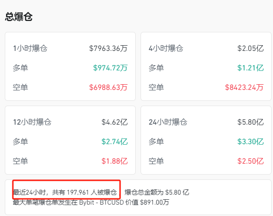The width and height of the screenshot is (273, 216).
Task: Select the 1小时爆仓 card title
Action: coord(30,49)
